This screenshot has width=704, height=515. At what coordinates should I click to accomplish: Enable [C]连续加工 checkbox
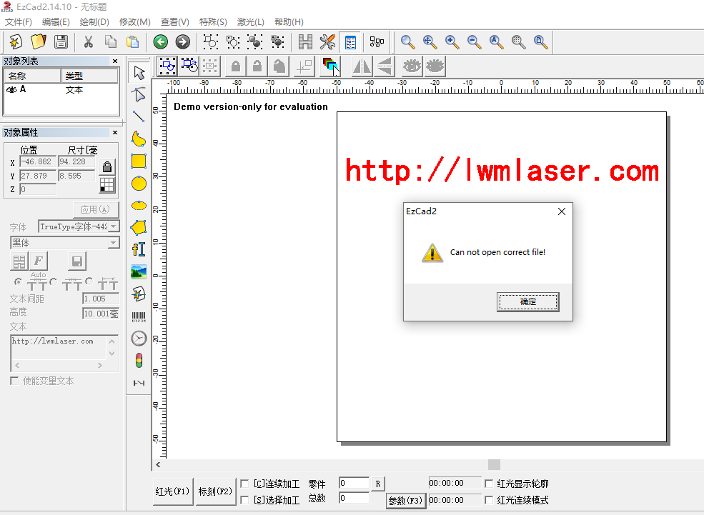point(244,484)
